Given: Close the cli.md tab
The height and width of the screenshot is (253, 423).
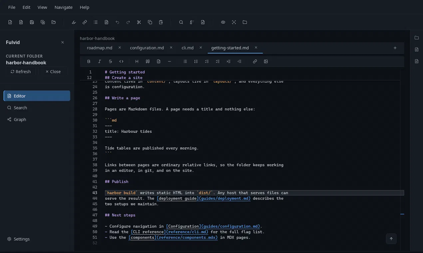Looking at the screenshot, I should pos(201,48).
